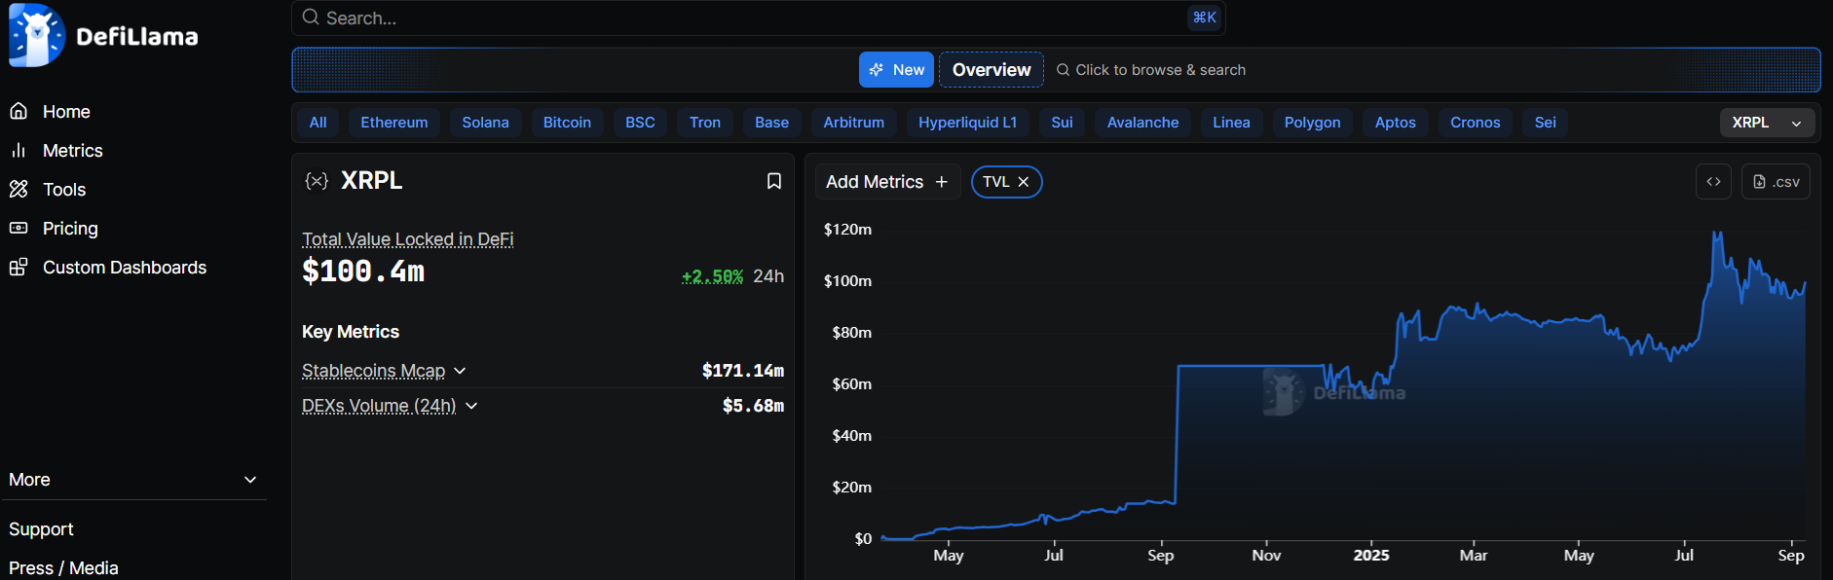Click the $100.4m TVL value

point(363,271)
